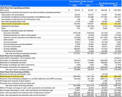Select value 186,867 in Contract liabilities row
The image size is (122, 97).
77,49
